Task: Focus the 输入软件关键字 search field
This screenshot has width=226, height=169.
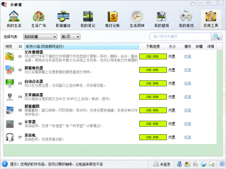Action: (180, 37)
